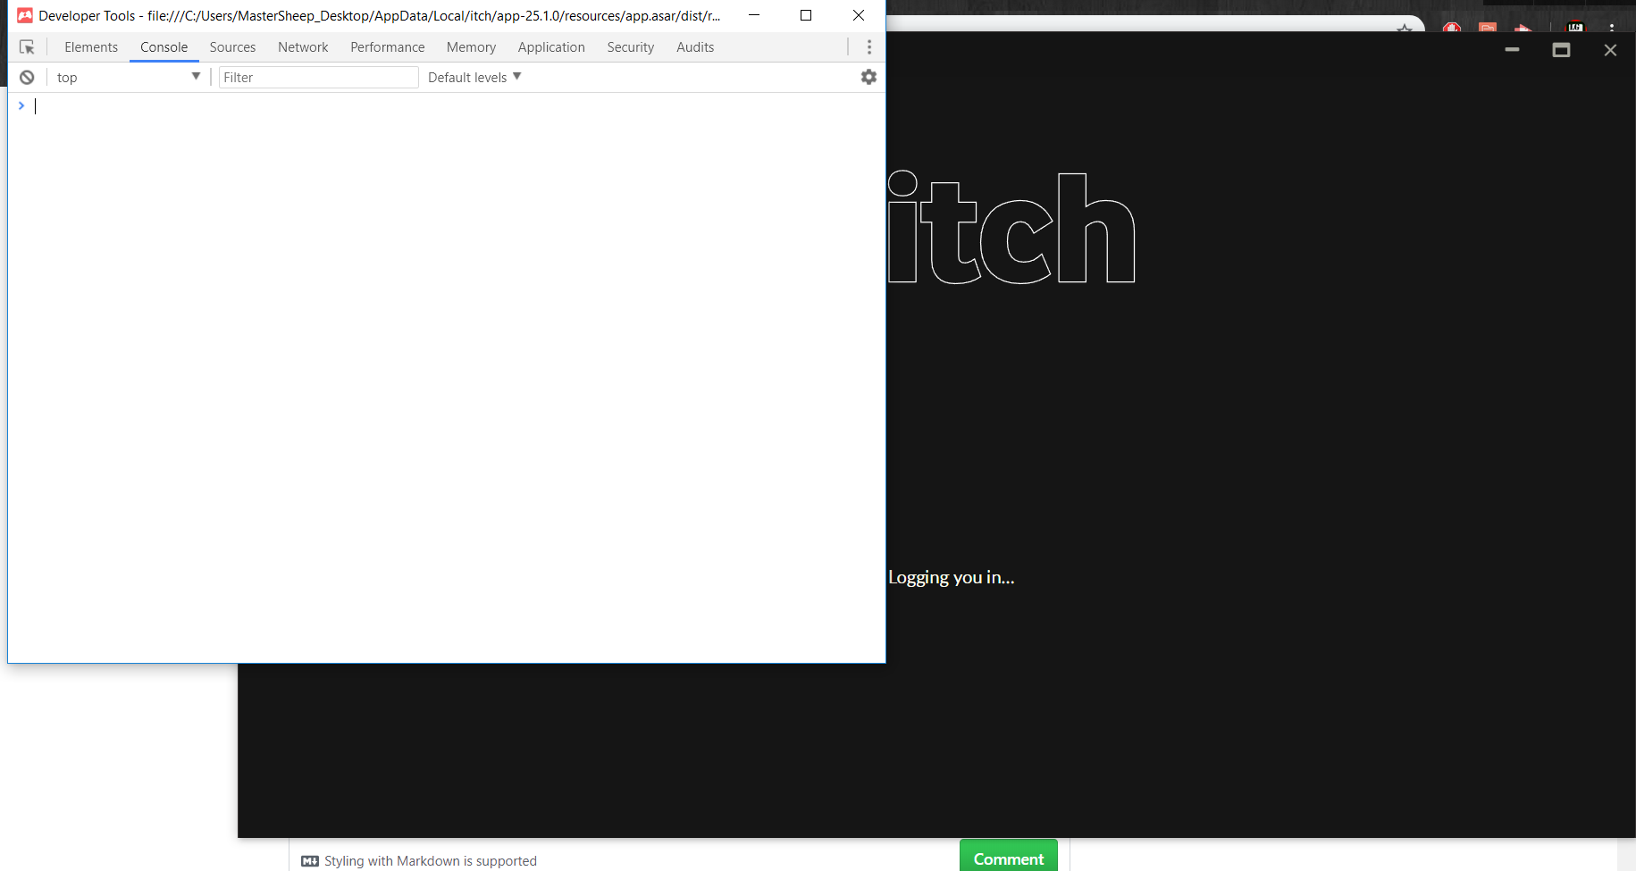Close the itch app window
This screenshot has height=871, width=1636.
point(1610,50)
